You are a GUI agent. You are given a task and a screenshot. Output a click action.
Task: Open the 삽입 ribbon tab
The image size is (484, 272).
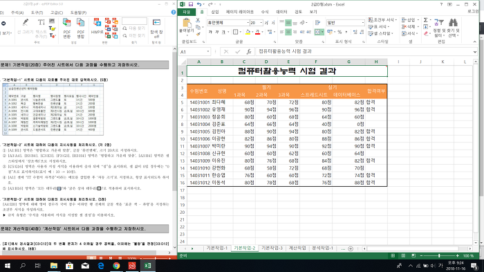point(215,12)
